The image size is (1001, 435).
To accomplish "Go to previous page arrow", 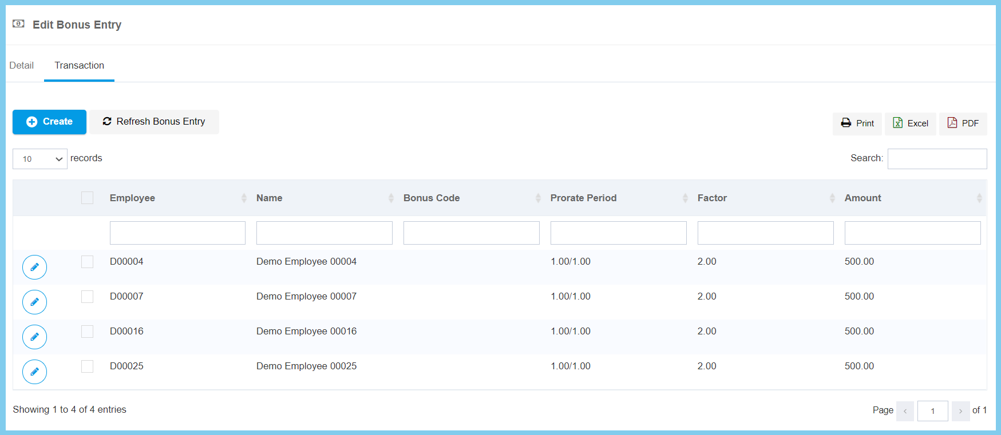I will 905,411.
